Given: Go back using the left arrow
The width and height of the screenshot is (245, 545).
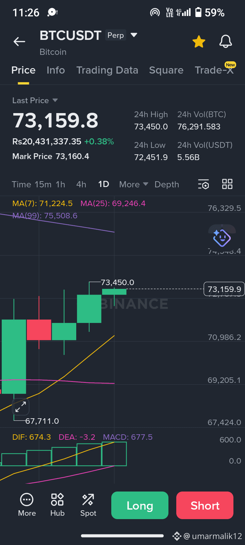Looking at the screenshot, I should click(19, 42).
